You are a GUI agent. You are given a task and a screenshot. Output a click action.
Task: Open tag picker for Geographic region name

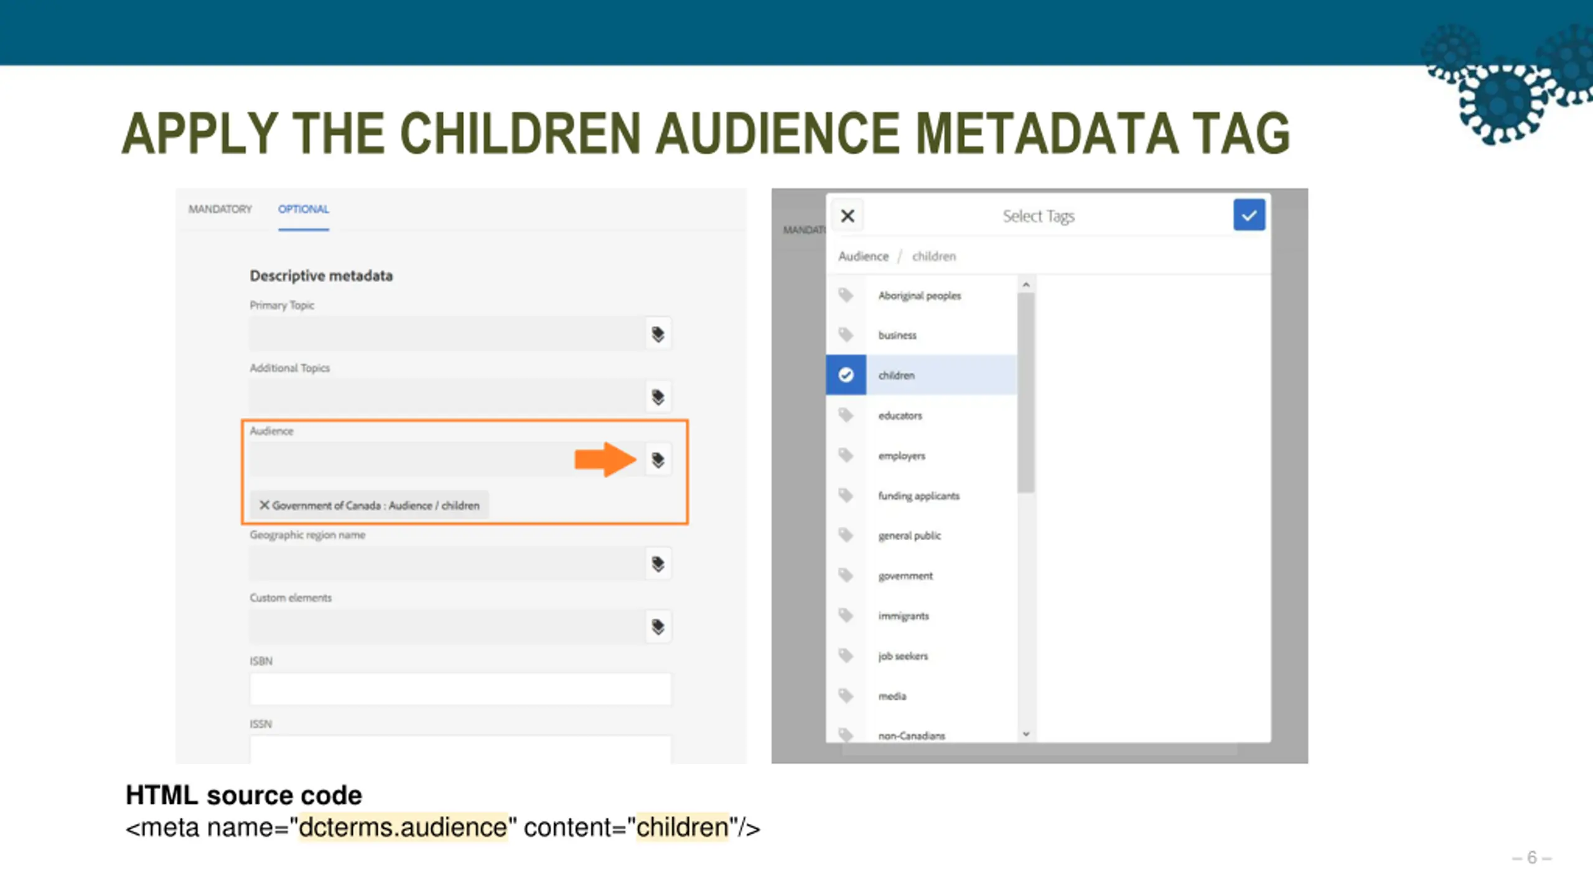658,564
